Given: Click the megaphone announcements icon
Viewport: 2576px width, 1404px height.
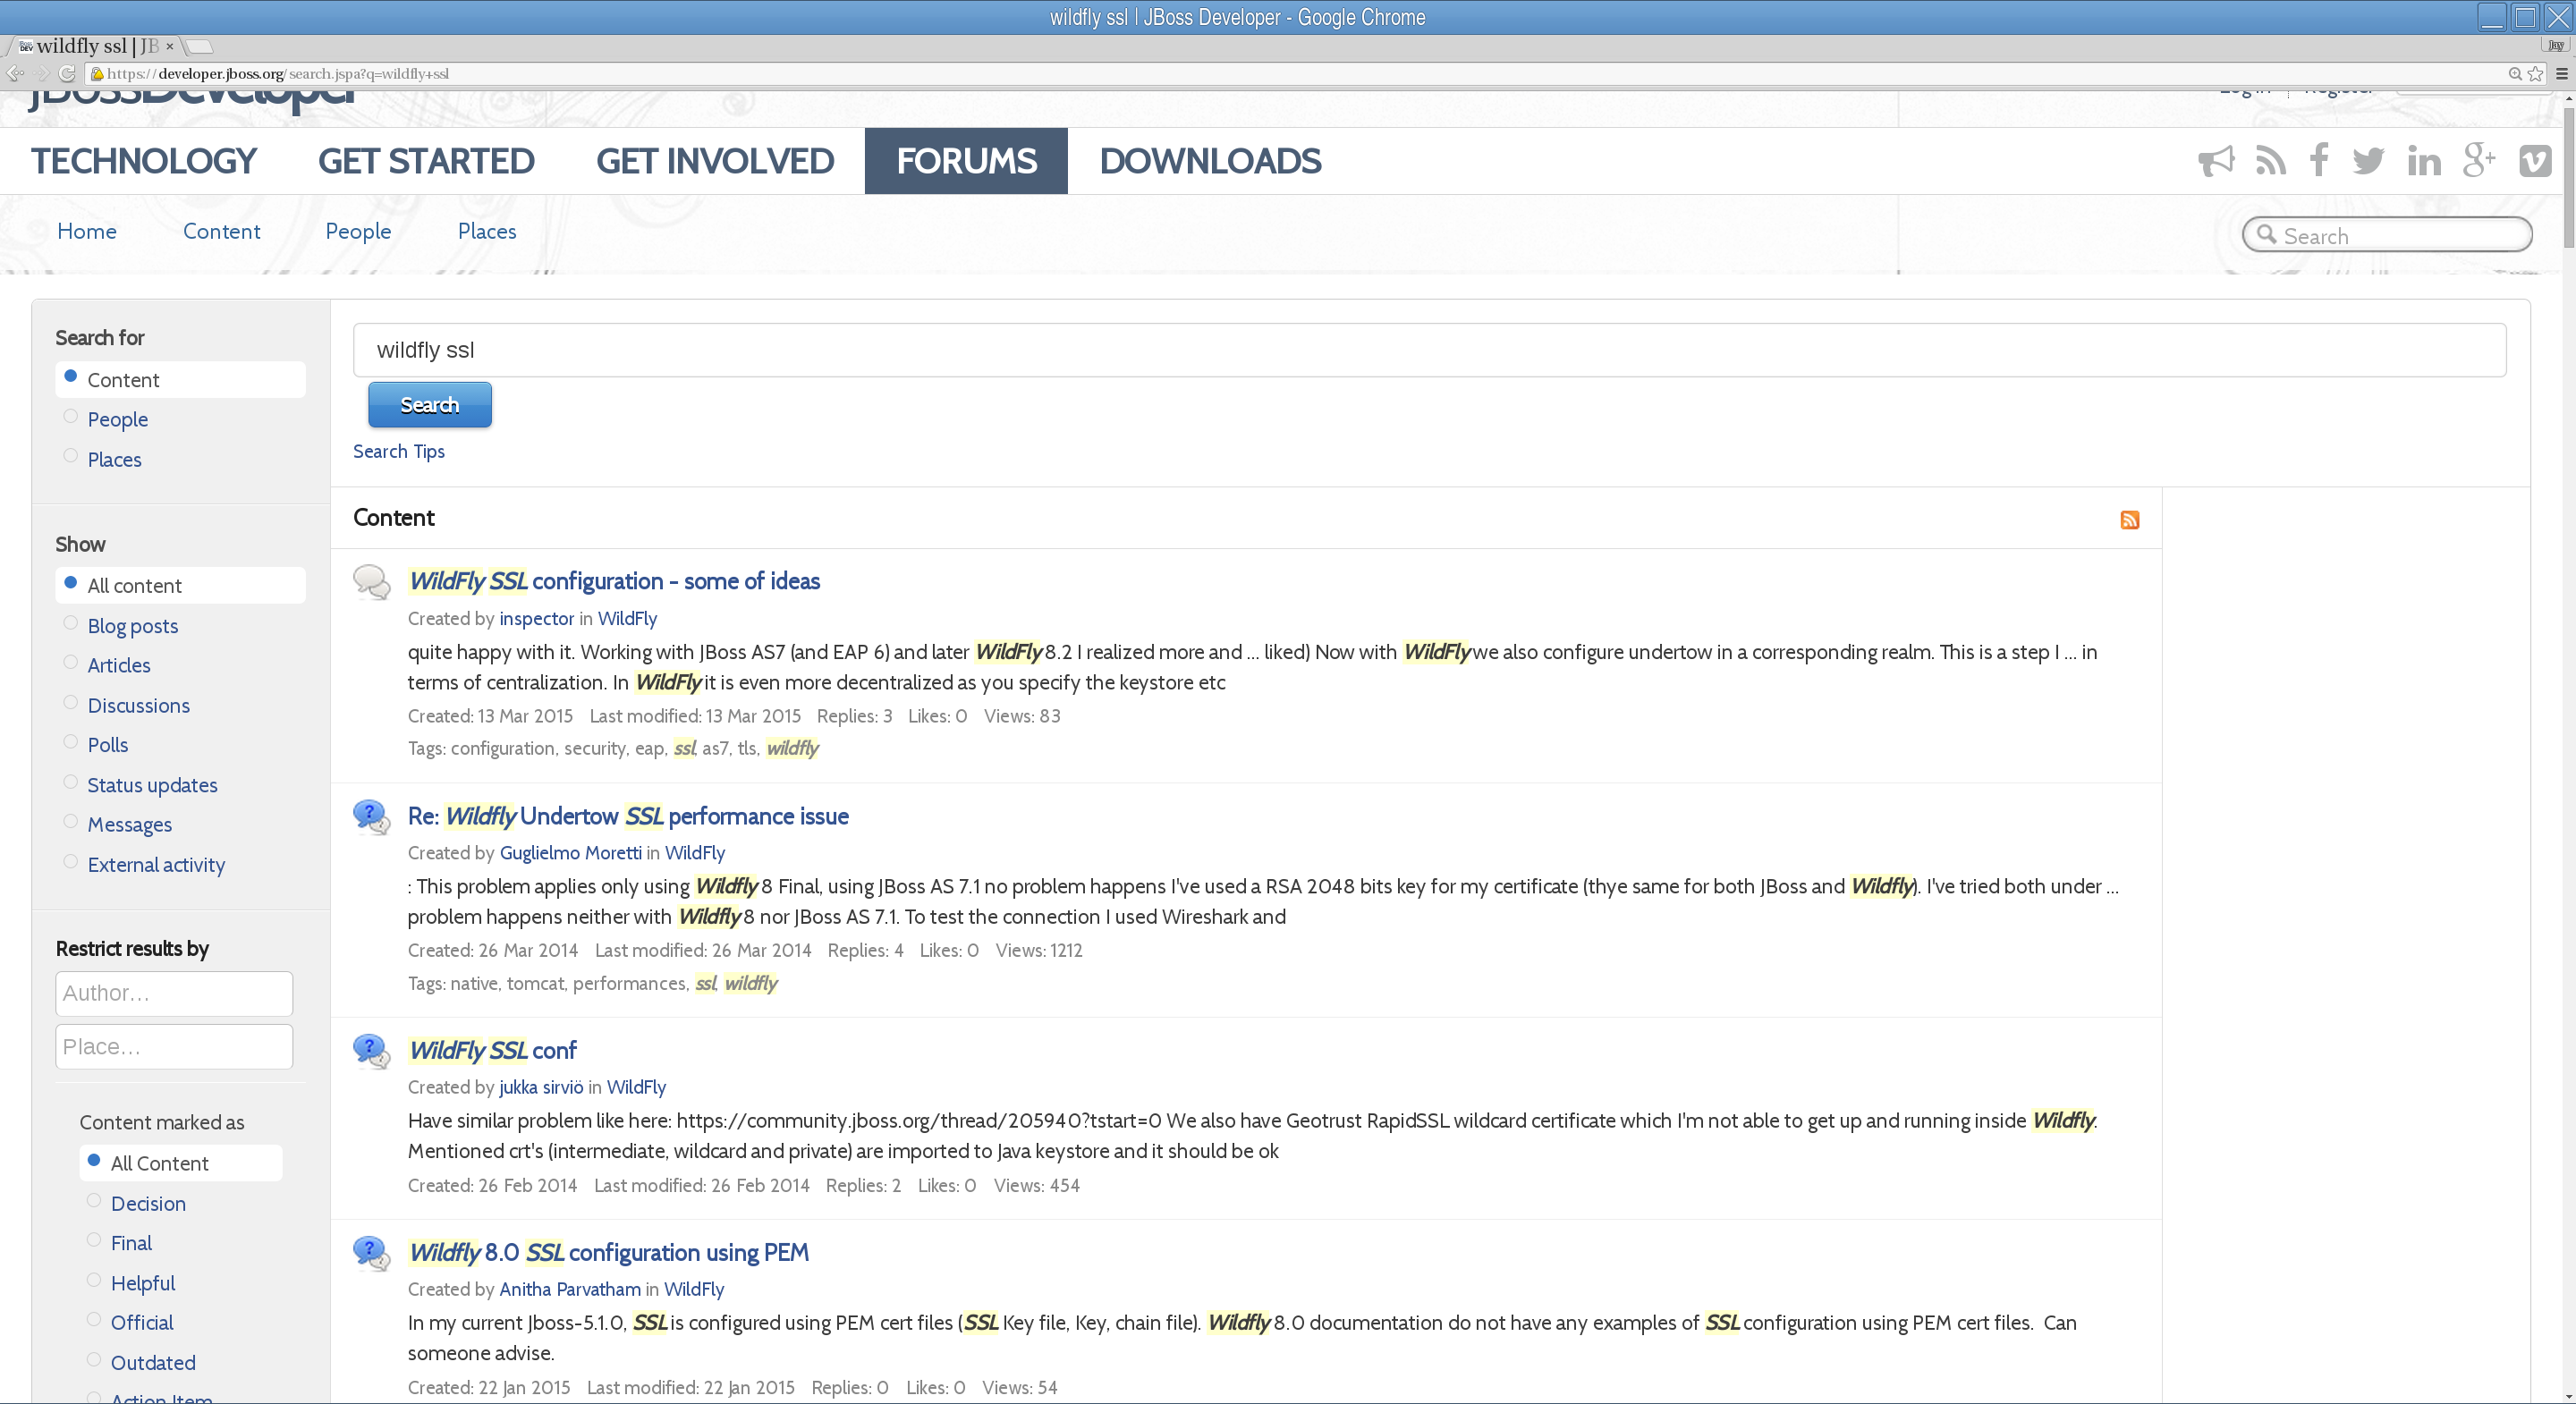Looking at the screenshot, I should pyautogui.click(x=2215, y=161).
